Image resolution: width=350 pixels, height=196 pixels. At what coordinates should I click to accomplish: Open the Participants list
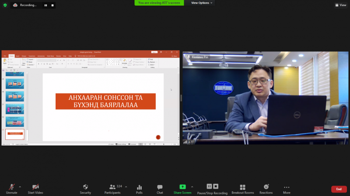112,187
